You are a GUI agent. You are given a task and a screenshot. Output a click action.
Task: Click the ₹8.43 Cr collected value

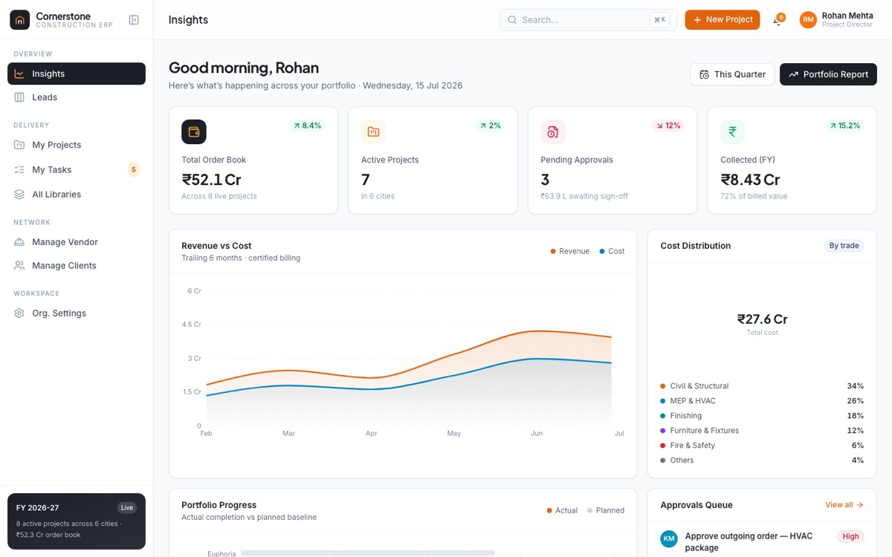point(750,180)
